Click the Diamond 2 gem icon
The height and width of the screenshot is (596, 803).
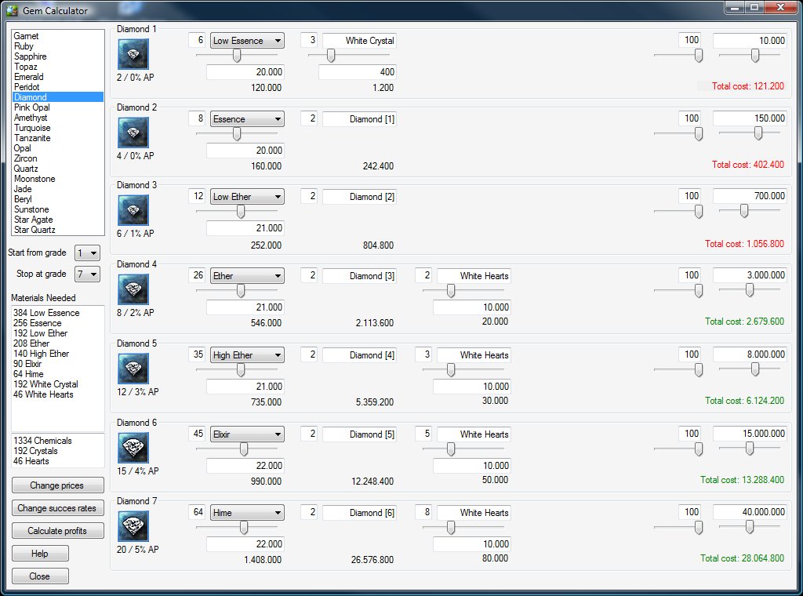(x=133, y=133)
